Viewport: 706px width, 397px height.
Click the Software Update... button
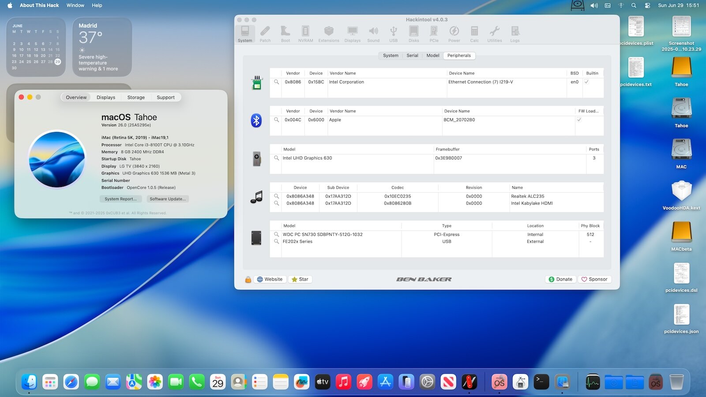(x=168, y=199)
